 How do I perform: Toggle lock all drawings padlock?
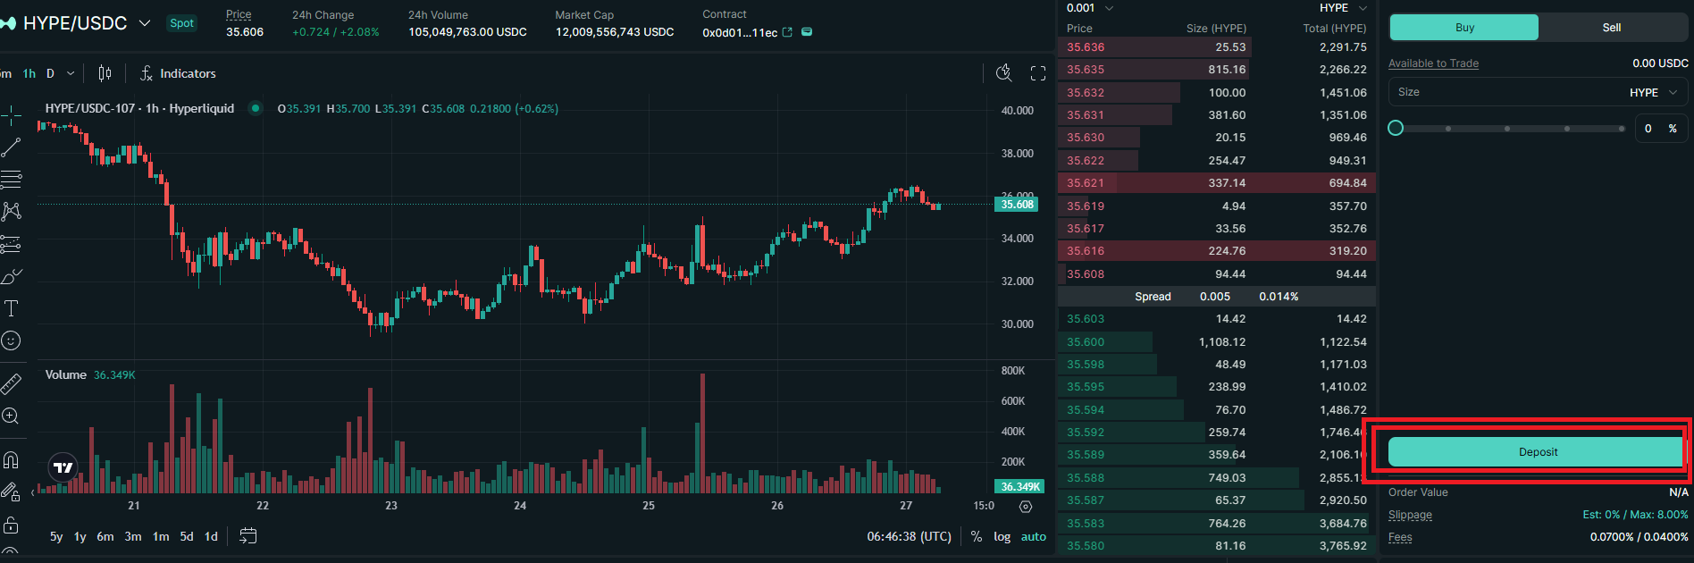click(x=11, y=525)
